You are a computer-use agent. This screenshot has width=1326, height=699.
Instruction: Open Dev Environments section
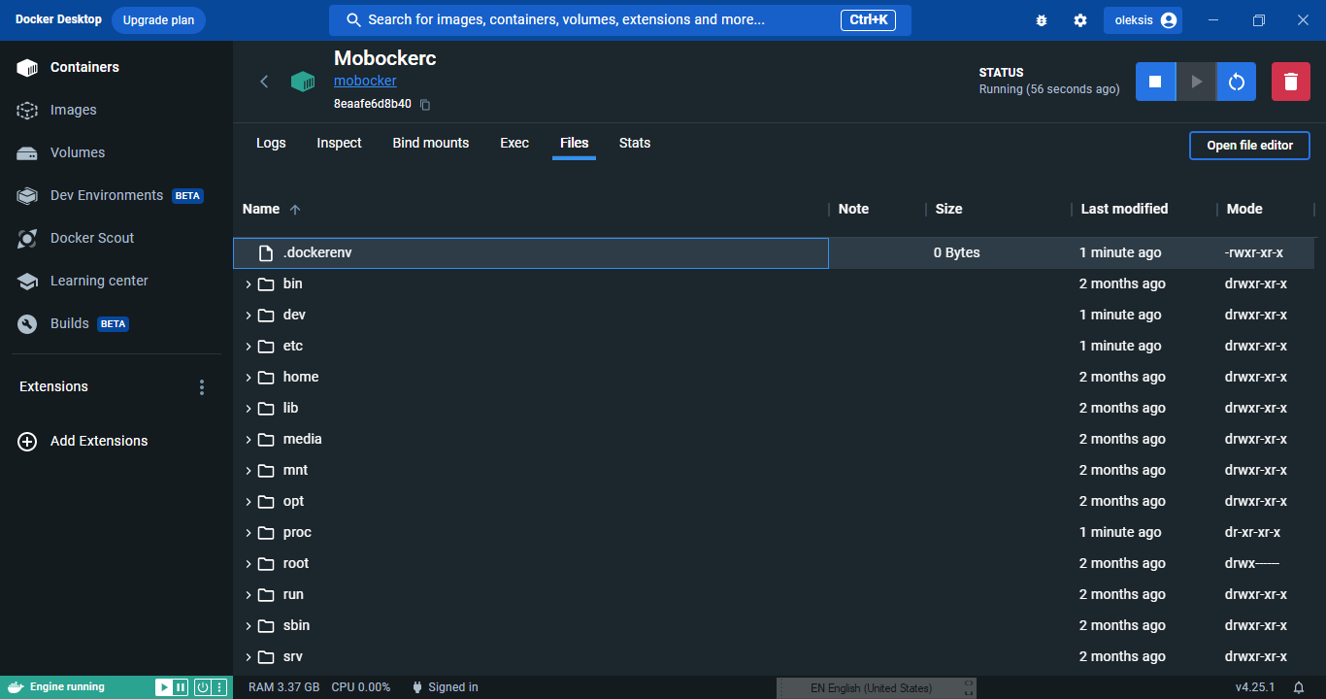116,195
